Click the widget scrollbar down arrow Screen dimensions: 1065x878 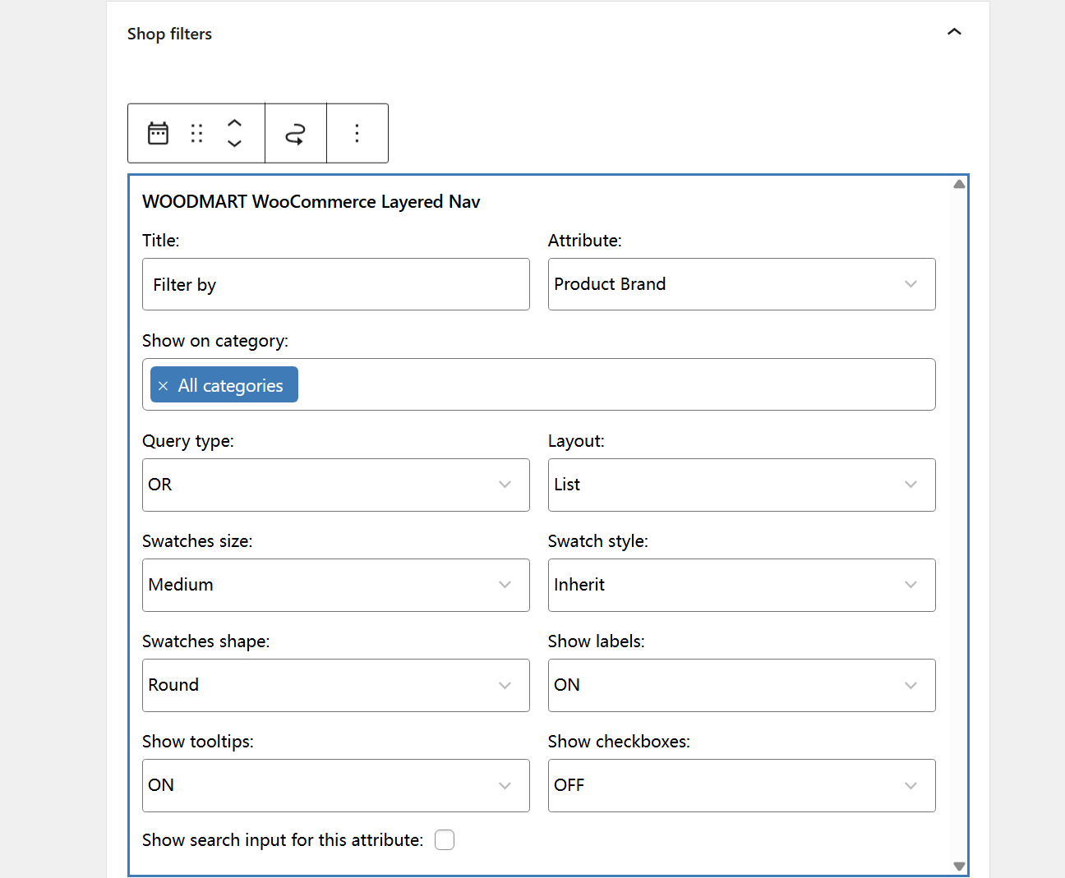pos(959,866)
